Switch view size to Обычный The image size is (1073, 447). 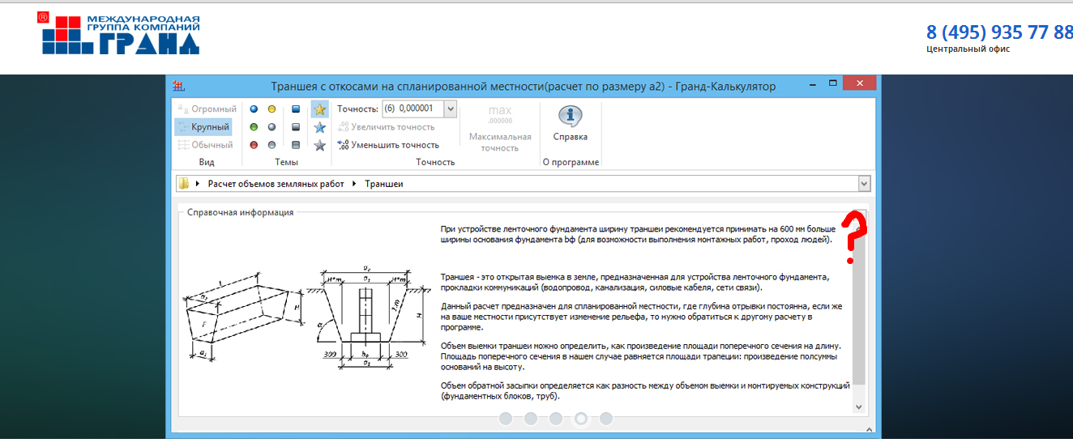205,145
